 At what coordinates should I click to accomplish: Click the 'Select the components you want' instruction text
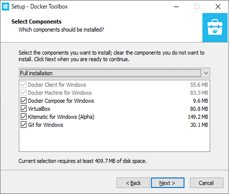point(111,56)
